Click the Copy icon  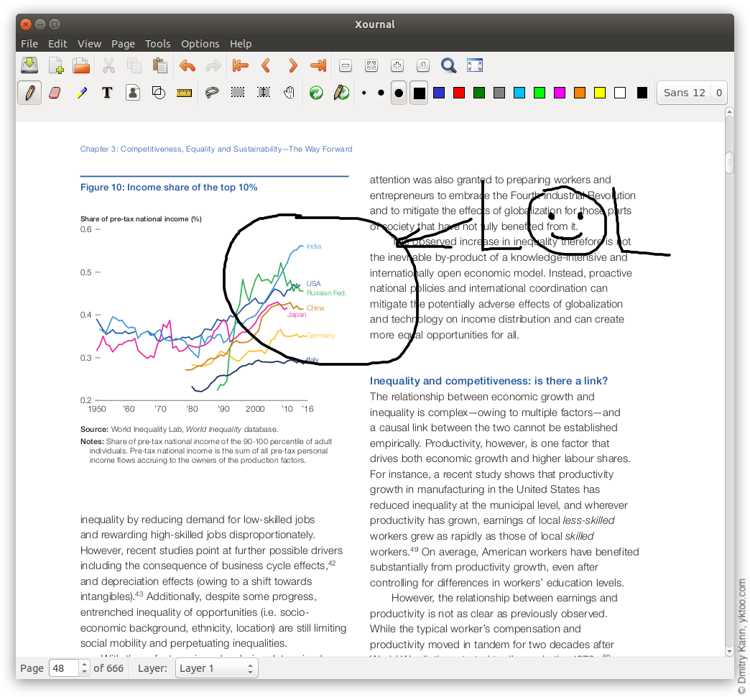[134, 65]
